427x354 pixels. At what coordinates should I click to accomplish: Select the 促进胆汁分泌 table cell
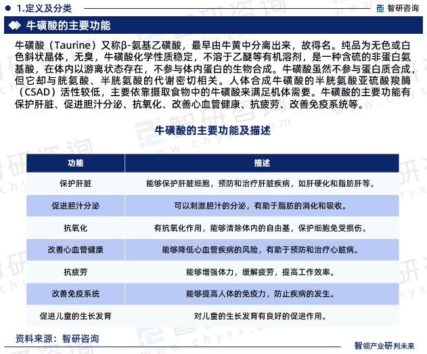(x=75, y=206)
